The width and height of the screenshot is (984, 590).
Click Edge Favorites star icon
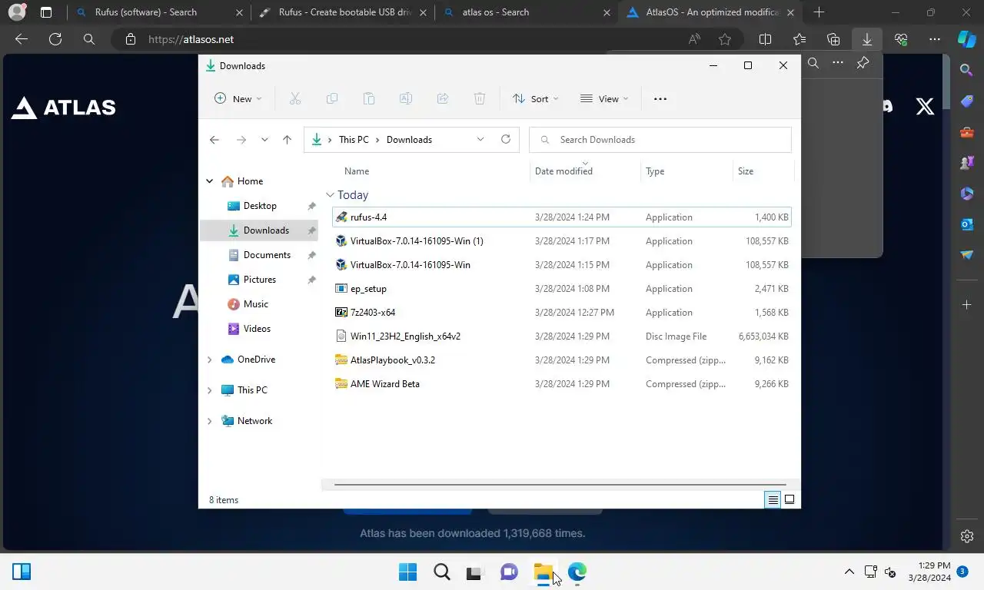pos(725,39)
